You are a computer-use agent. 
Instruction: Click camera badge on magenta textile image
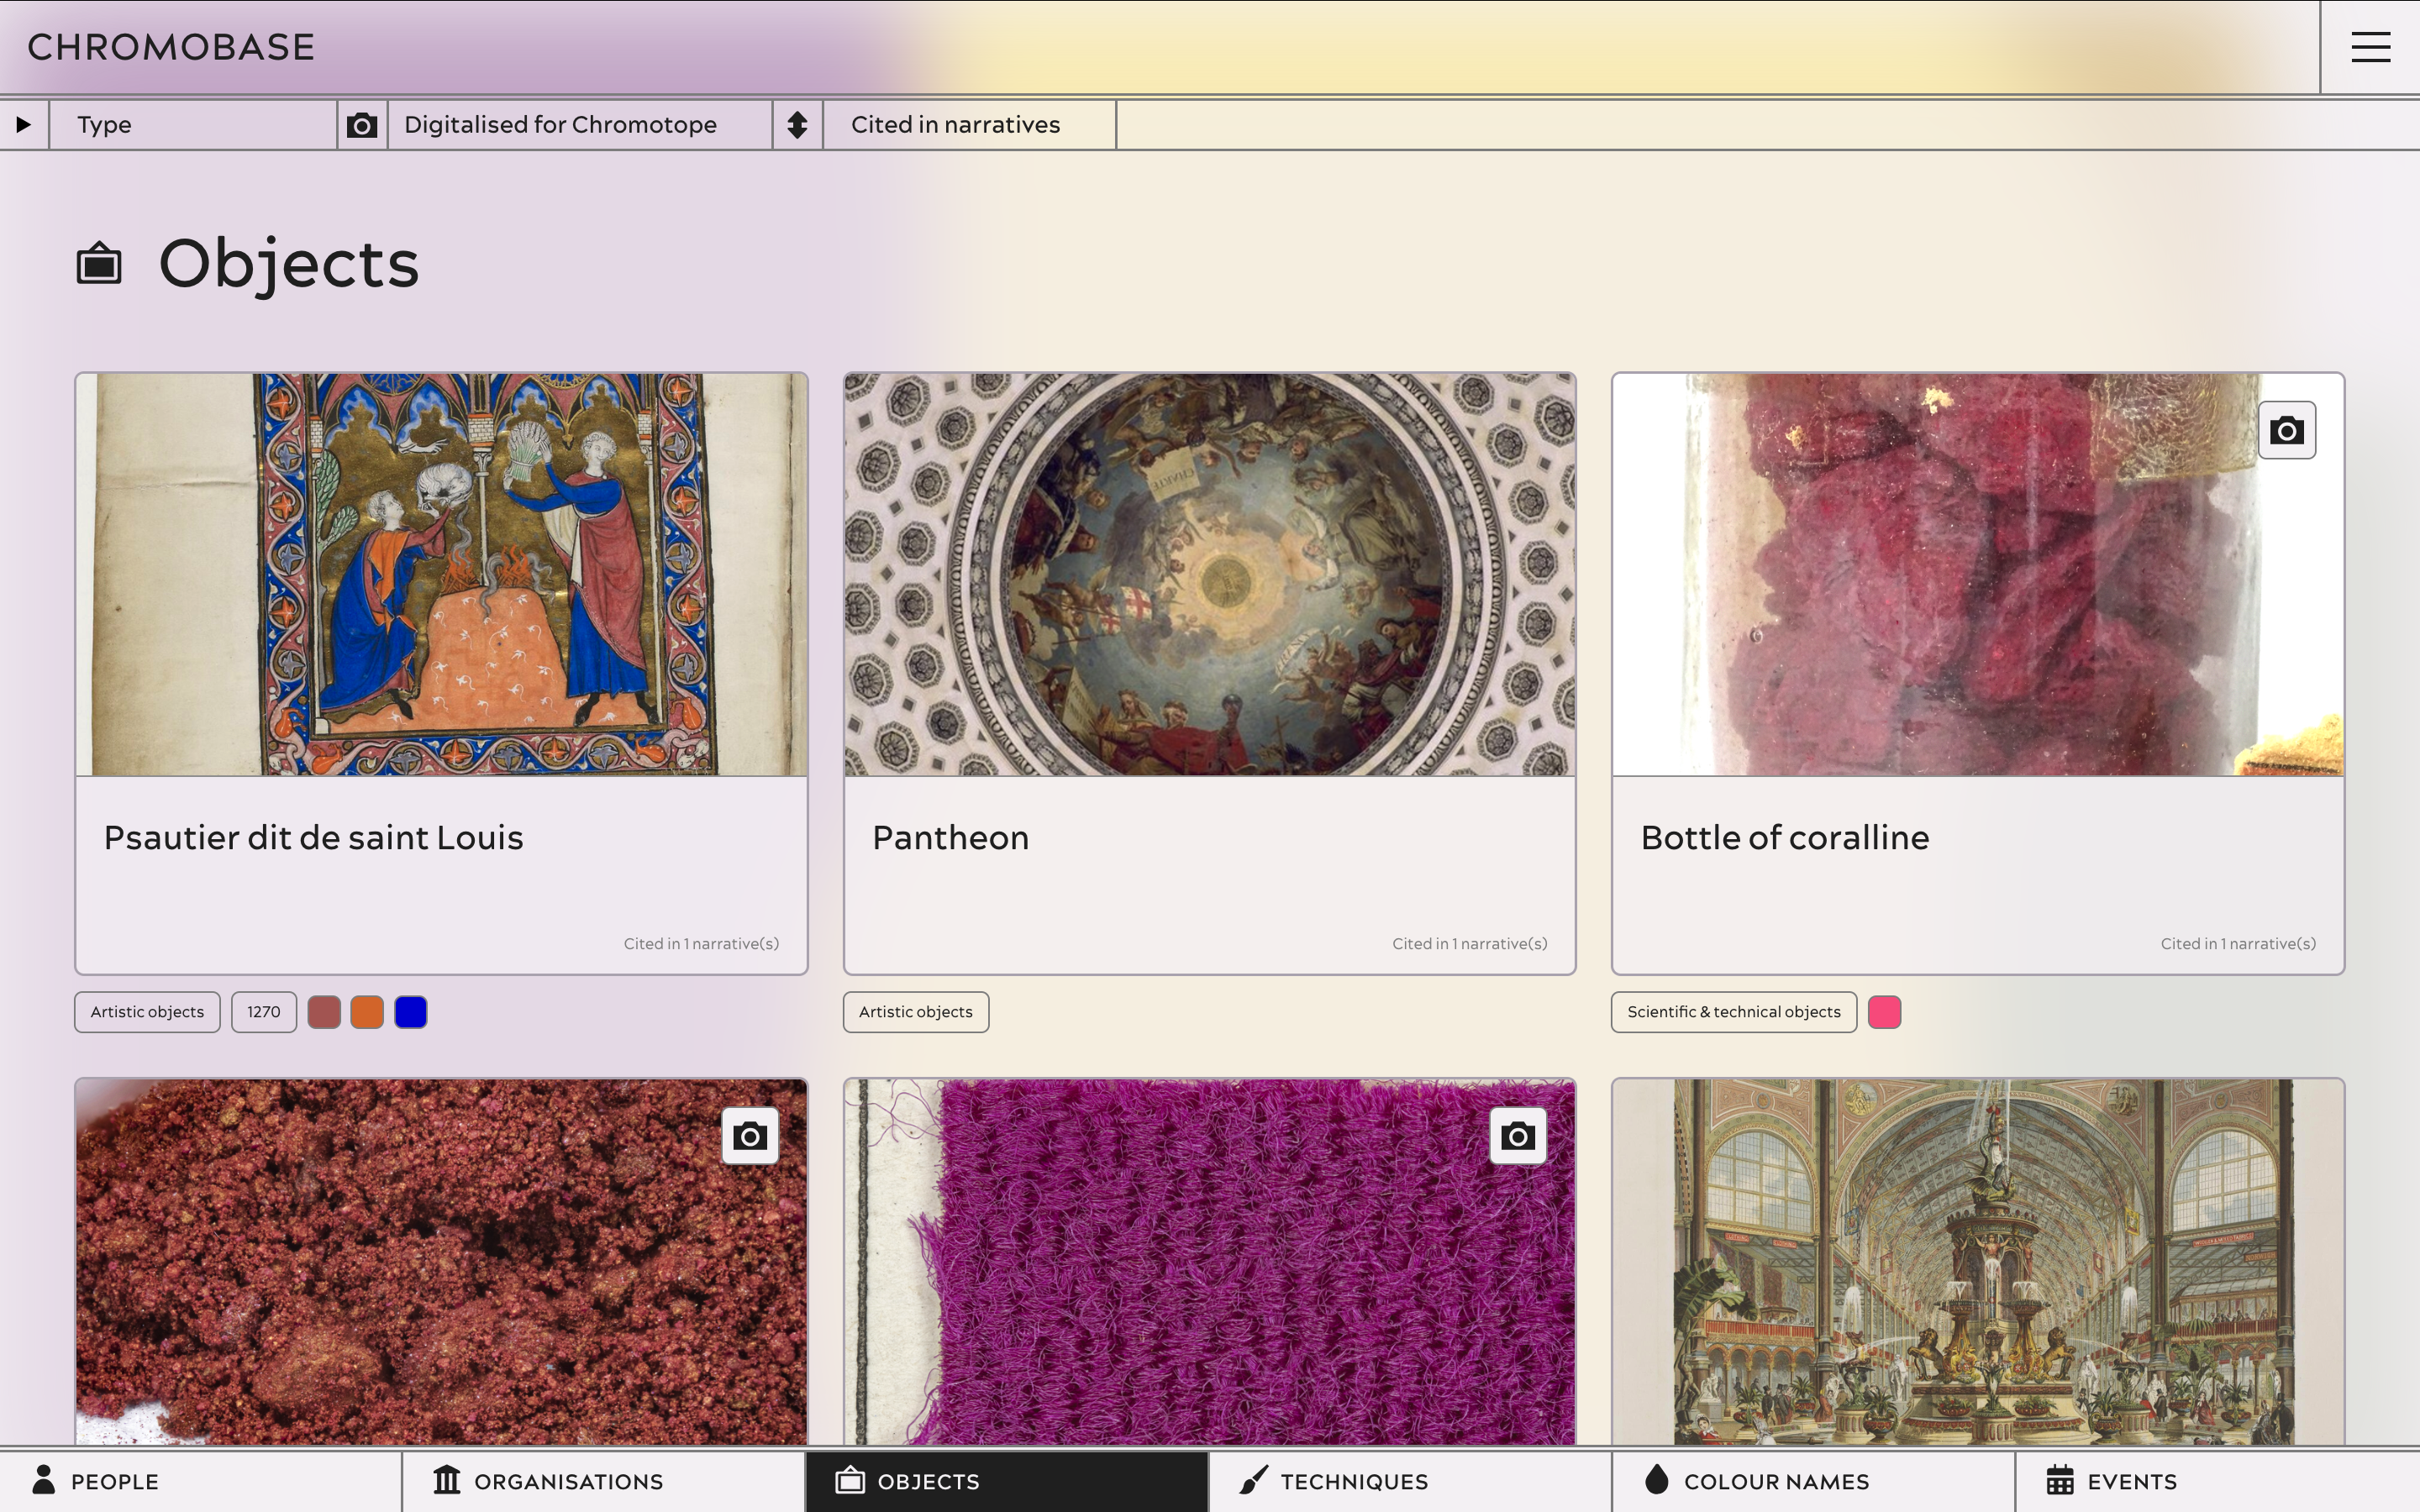pyautogui.click(x=1518, y=1136)
